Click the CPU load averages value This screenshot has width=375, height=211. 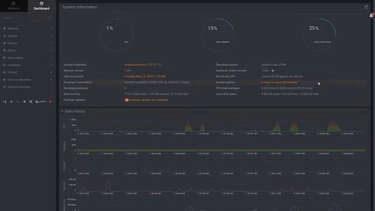[287, 88]
